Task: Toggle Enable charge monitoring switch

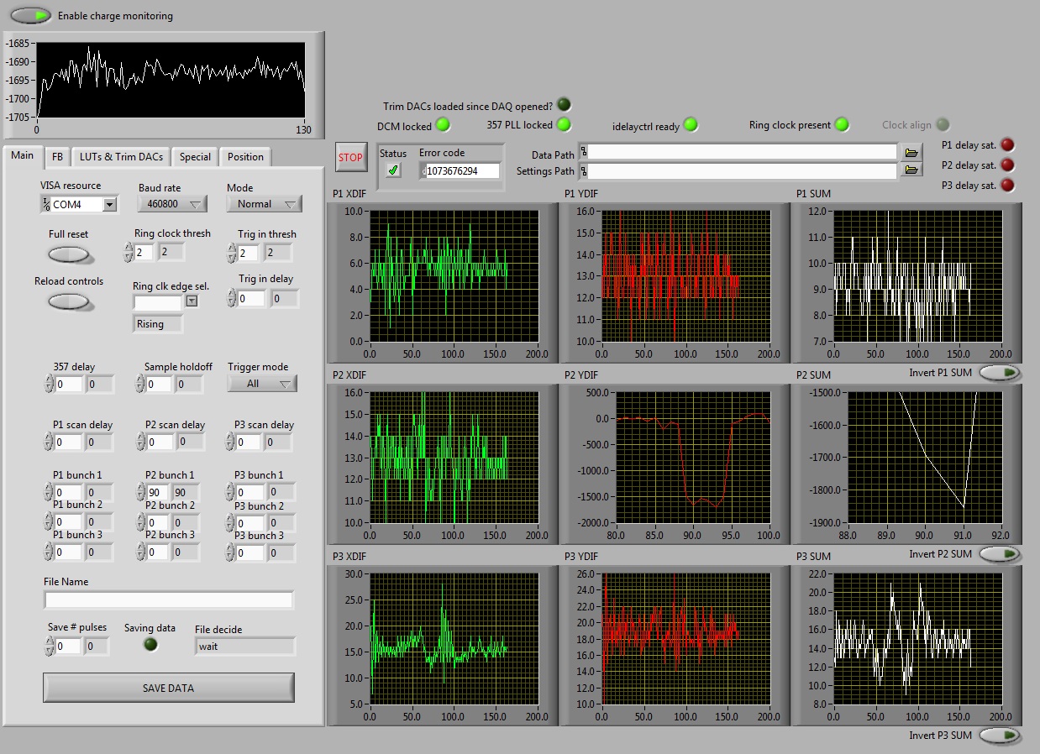Action: (x=31, y=15)
